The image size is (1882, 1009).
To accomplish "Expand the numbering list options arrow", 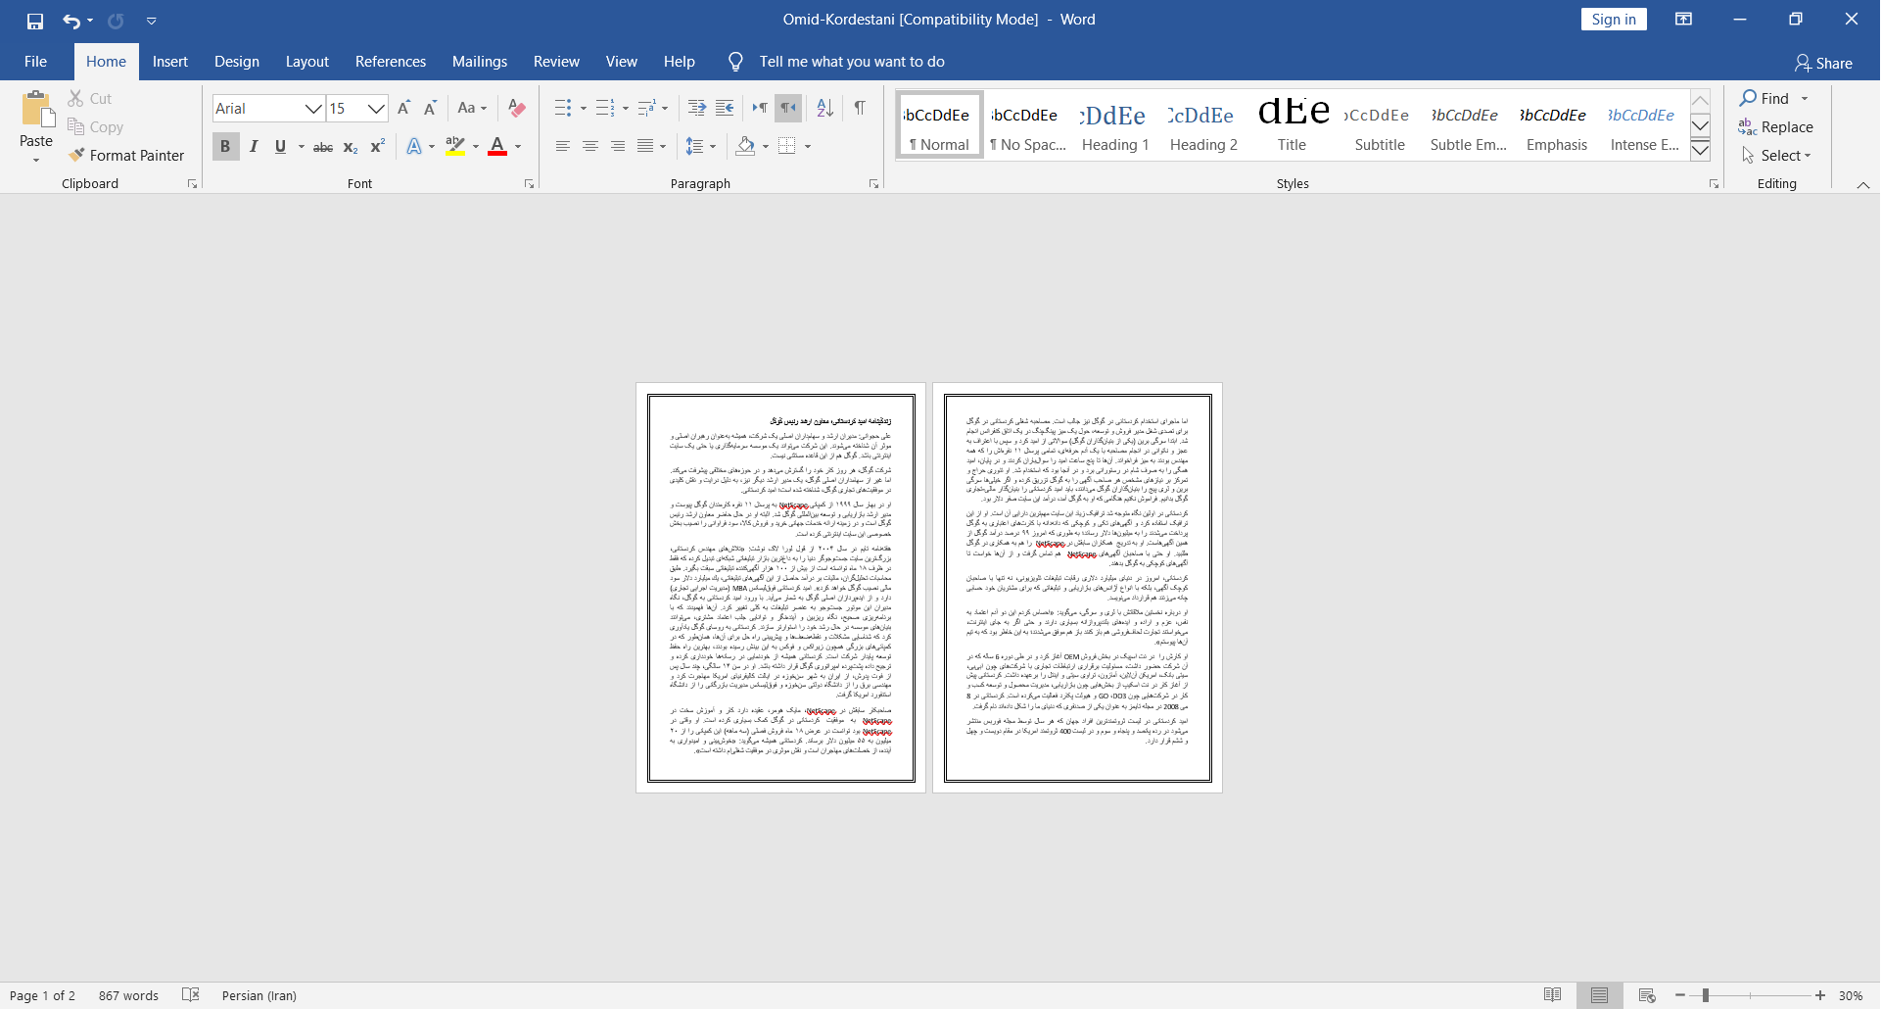I will [626, 109].
